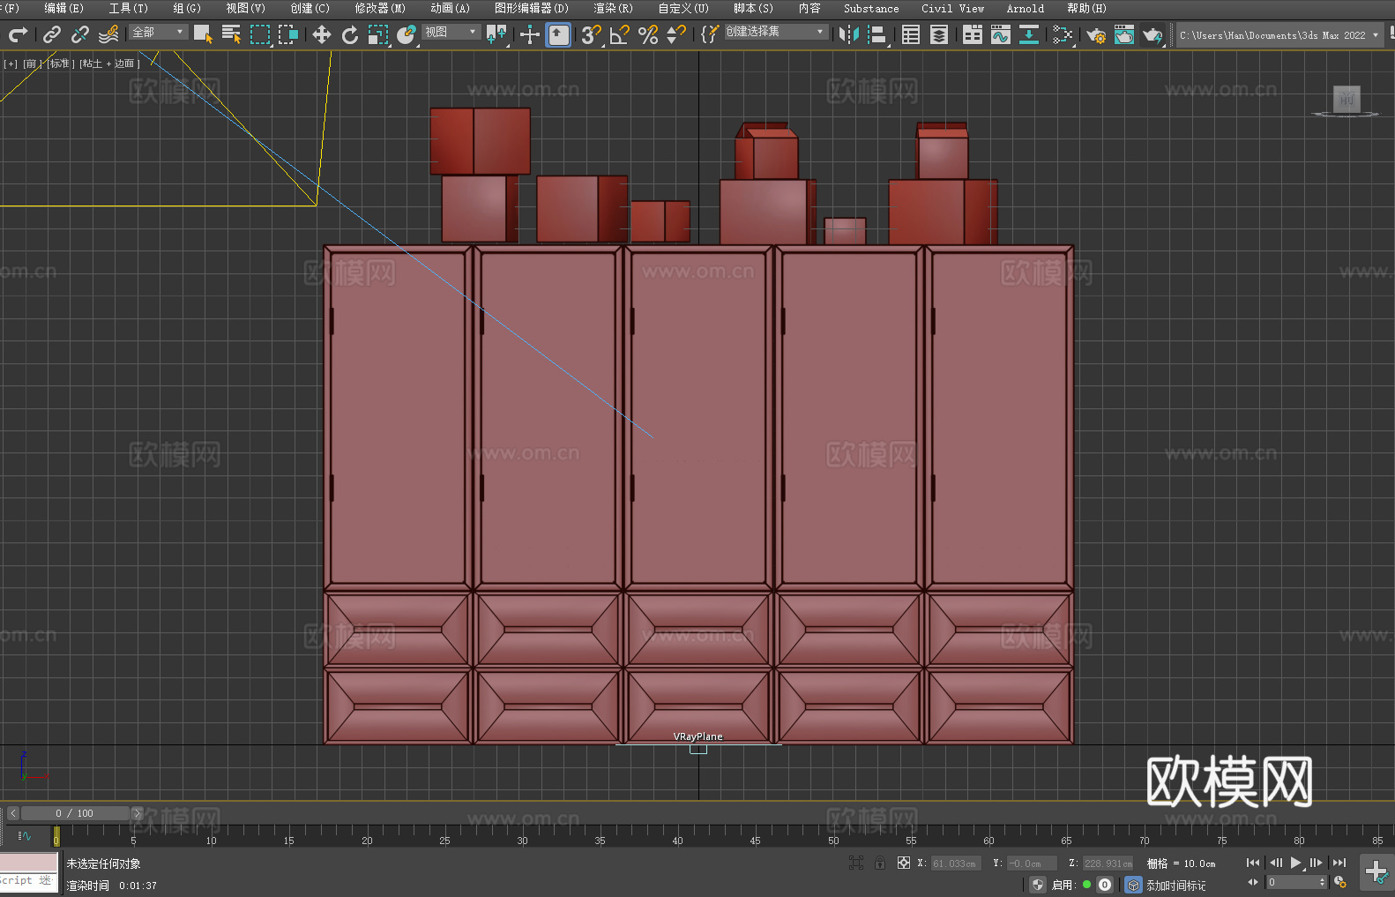Choose the Select Object arrow tool

click(203, 34)
